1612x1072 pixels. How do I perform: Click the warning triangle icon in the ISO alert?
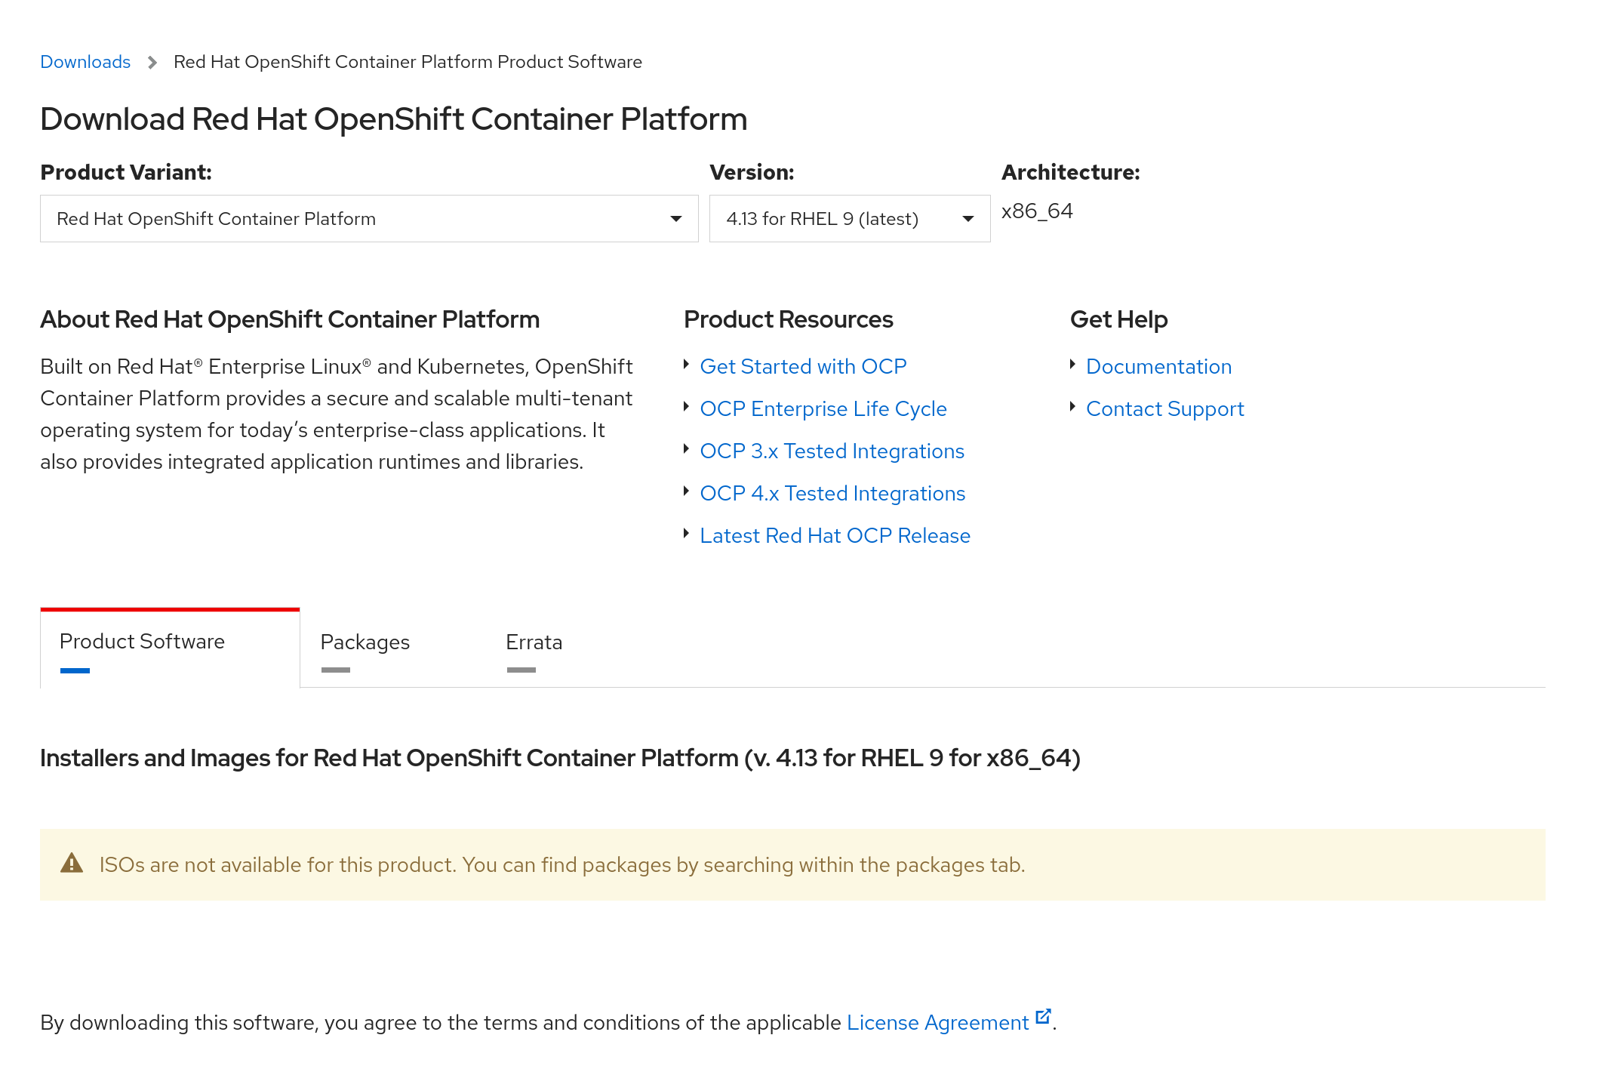pyautogui.click(x=72, y=864)
